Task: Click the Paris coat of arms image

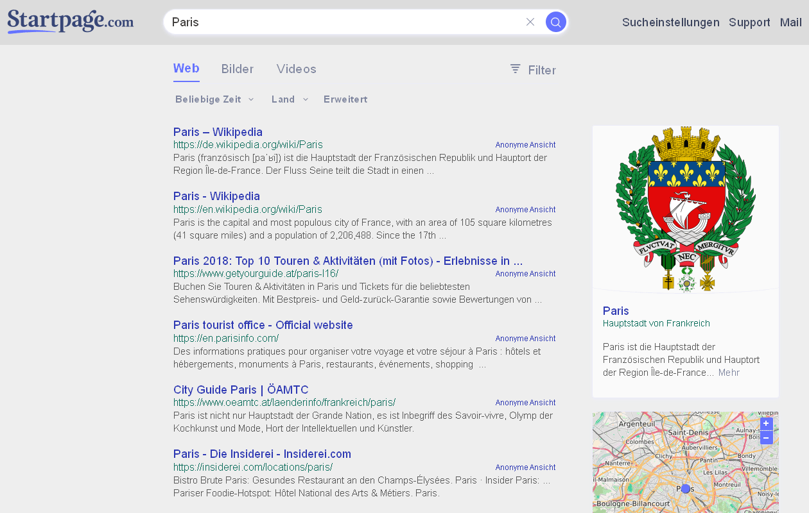Action: click(x=685, y=209)
